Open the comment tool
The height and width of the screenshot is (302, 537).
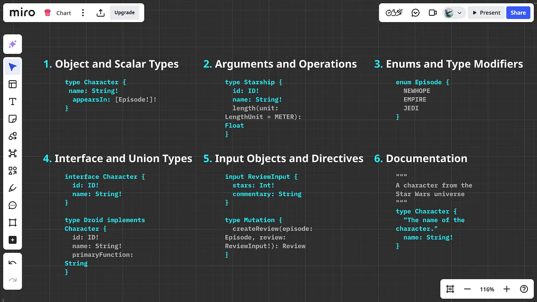pos(12,205)
